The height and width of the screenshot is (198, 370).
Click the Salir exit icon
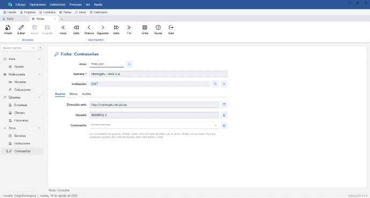(171, 27)
